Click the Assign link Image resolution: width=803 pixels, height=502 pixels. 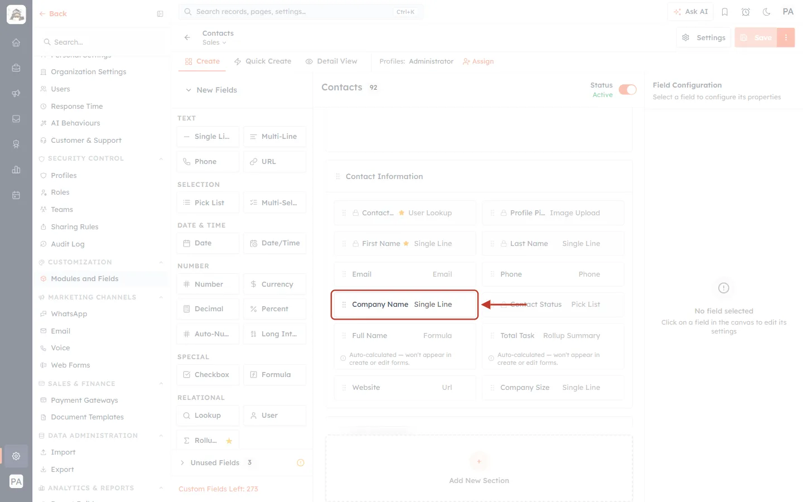point(478,61)
